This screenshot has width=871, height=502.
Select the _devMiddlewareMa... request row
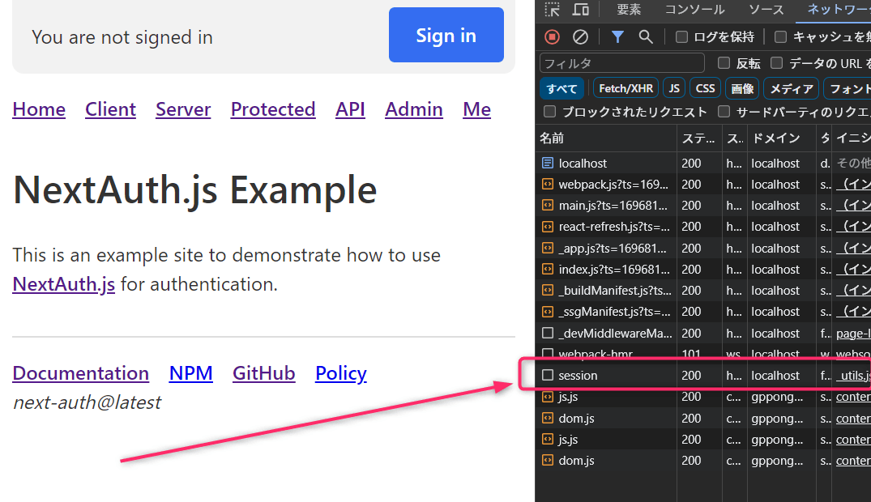(x=703, y=333)
